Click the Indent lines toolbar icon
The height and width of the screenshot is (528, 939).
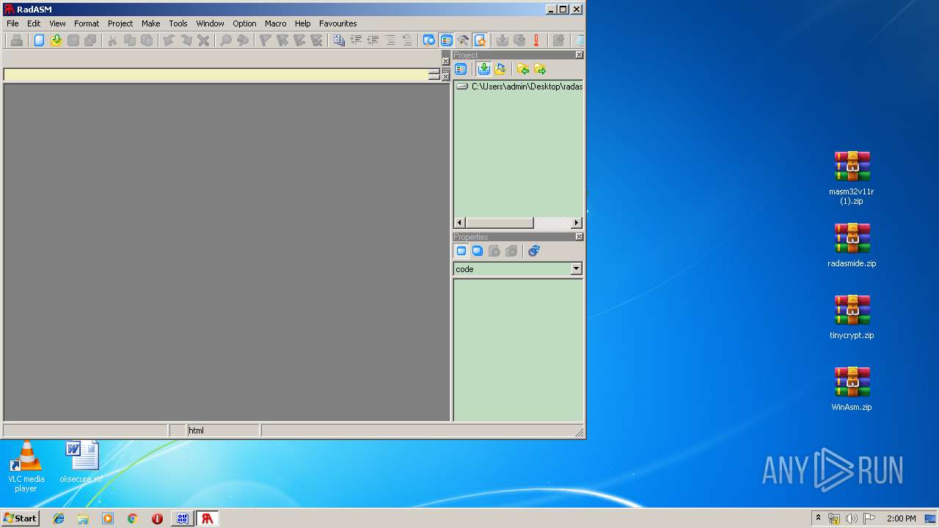(x=356, y=40)
